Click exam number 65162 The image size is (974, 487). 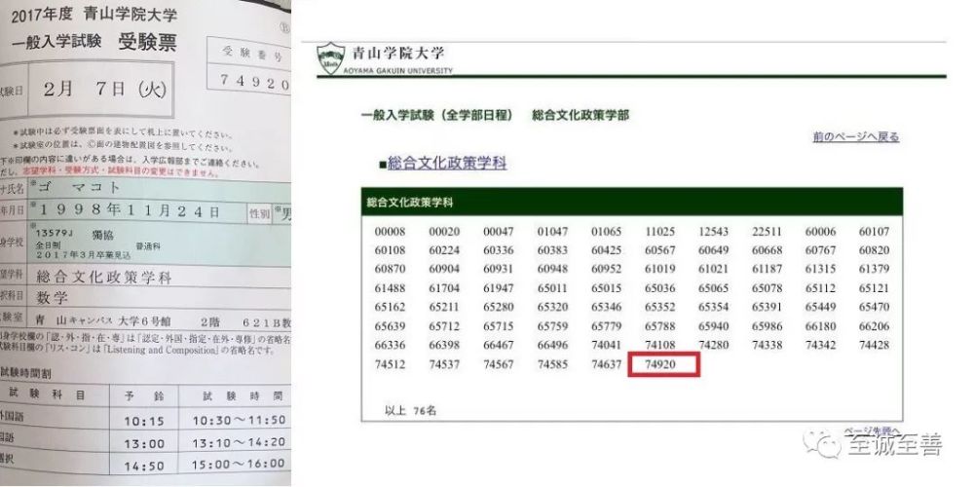390,307
